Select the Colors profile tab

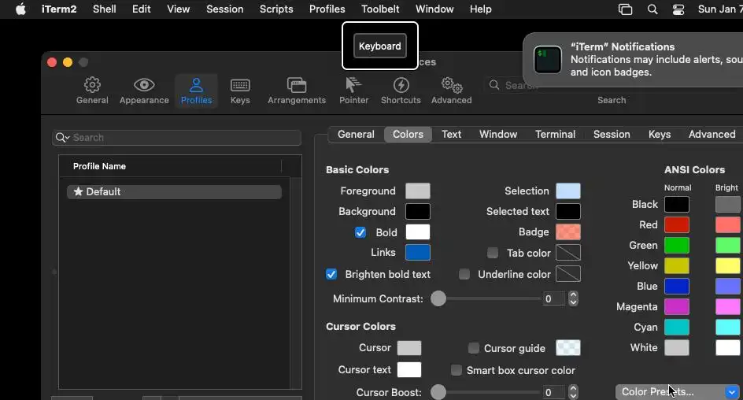pyautogui.click(x=408, y=134)
